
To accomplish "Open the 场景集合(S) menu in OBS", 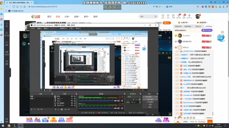I will tap(63, 28).
